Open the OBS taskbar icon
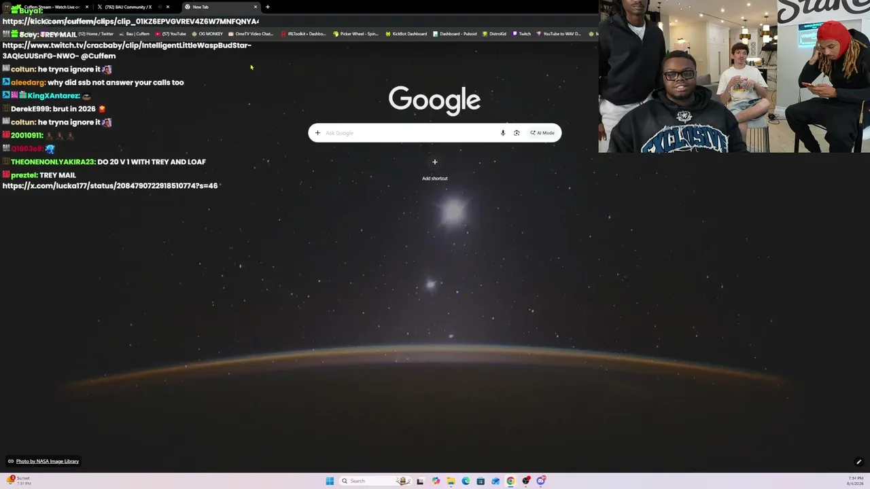This screenshot has height=489, width=870. point(526,481)
